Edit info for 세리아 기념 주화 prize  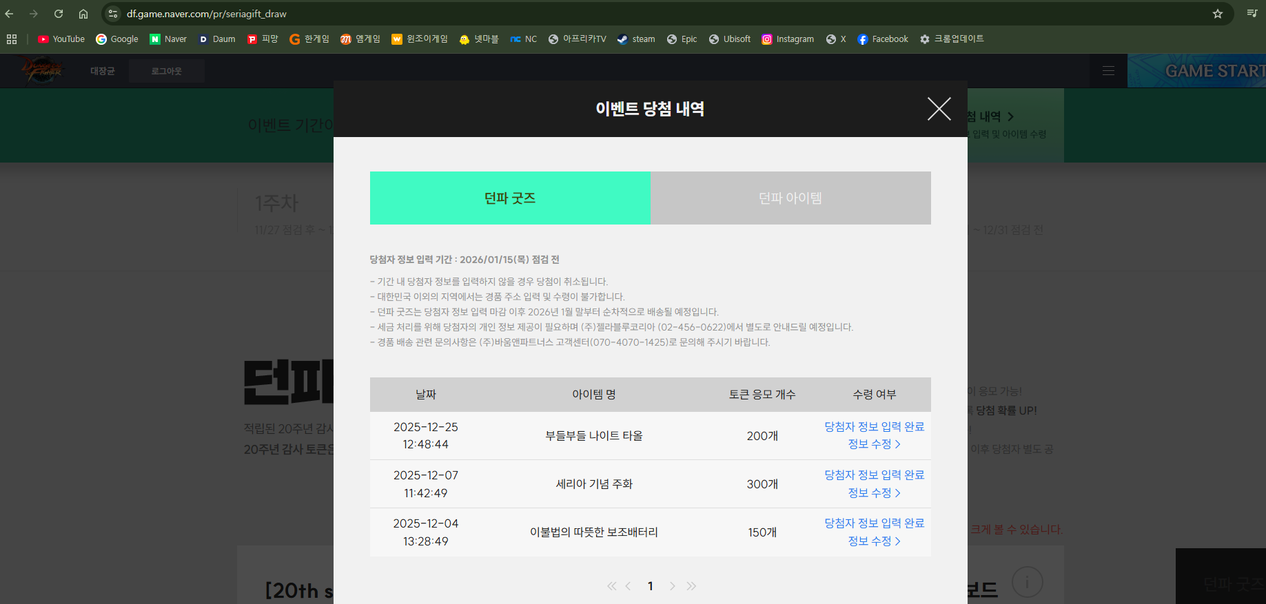[874, 493]
